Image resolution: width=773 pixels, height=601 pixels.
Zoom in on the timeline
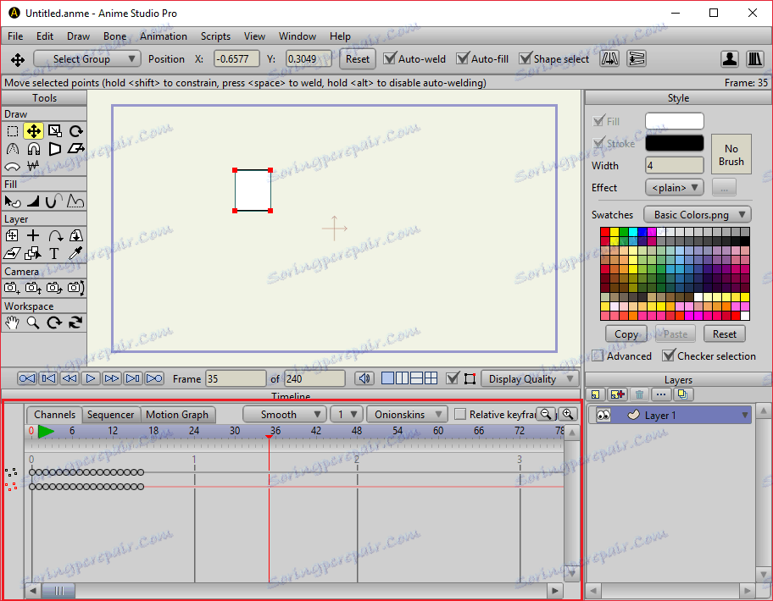pos(568,414)
